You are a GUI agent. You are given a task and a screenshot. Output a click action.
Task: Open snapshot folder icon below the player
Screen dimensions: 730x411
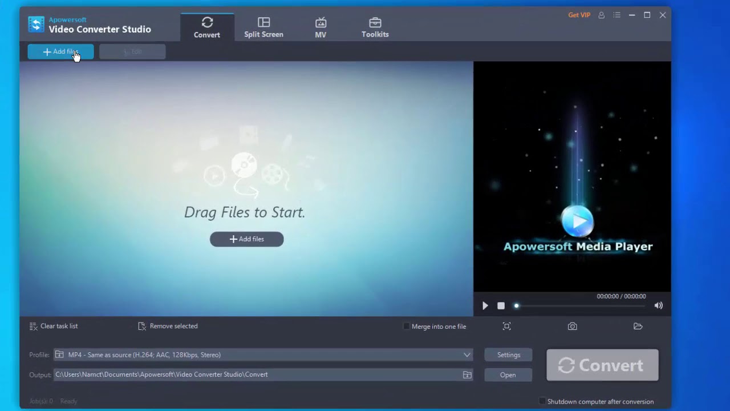click(x=638, y=327)
